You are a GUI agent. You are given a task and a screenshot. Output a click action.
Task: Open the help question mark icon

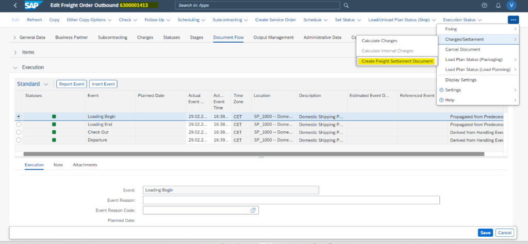click(484, 5)
